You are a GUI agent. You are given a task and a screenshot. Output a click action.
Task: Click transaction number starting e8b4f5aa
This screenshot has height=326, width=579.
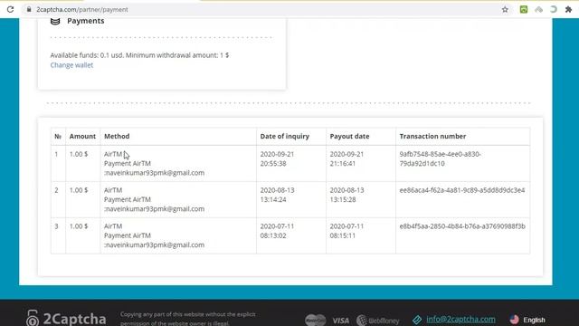tap(462, 226)
